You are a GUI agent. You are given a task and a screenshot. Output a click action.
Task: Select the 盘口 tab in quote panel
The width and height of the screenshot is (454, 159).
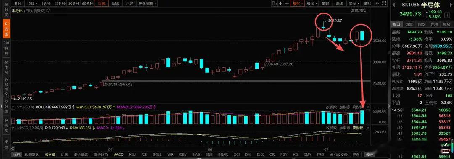tap(396, 24)
